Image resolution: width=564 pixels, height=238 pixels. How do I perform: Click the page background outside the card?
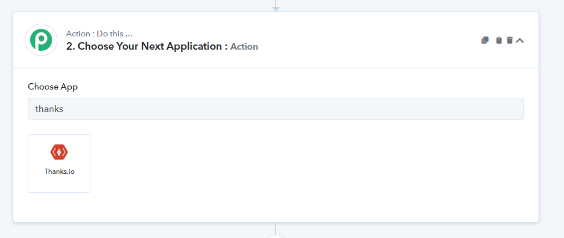[551, 118]
